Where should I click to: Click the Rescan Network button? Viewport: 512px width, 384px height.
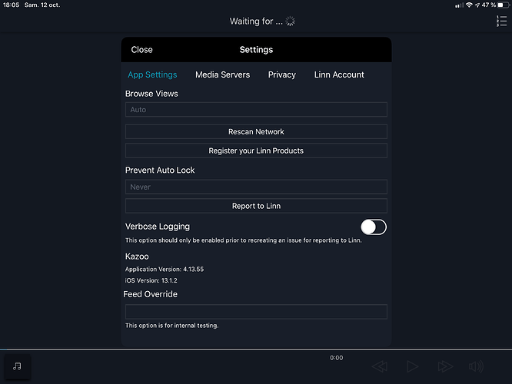pyautogui.click(x=256, y=132)
